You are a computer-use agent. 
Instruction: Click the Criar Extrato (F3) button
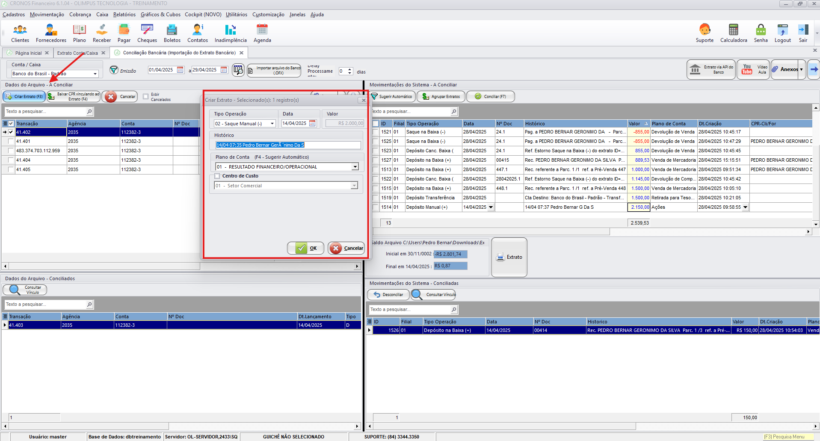point(24,97)
